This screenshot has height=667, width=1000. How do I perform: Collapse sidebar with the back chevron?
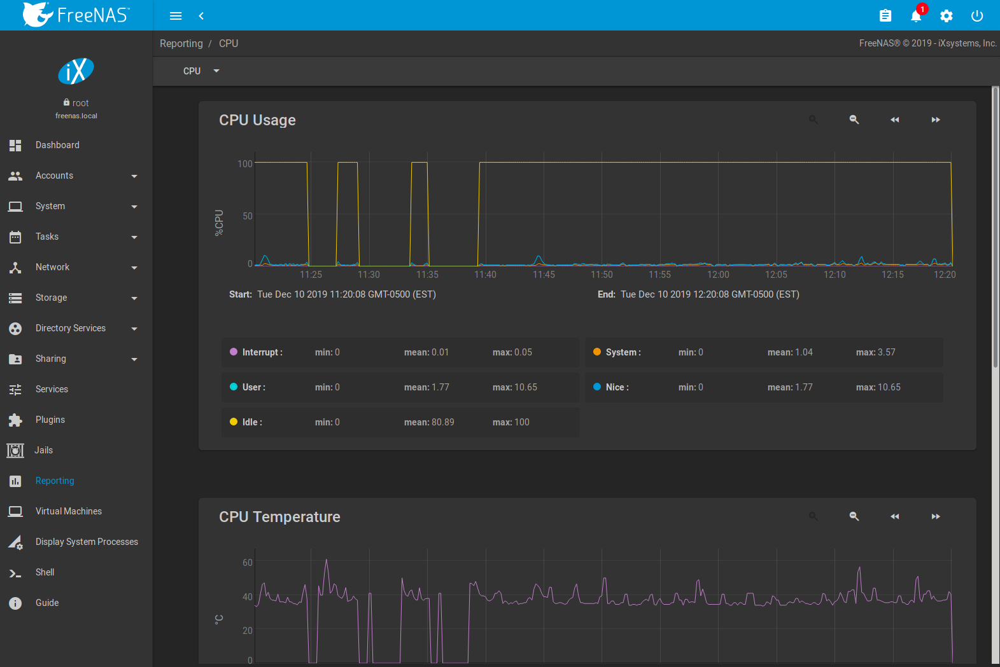(x=201, y=16)
